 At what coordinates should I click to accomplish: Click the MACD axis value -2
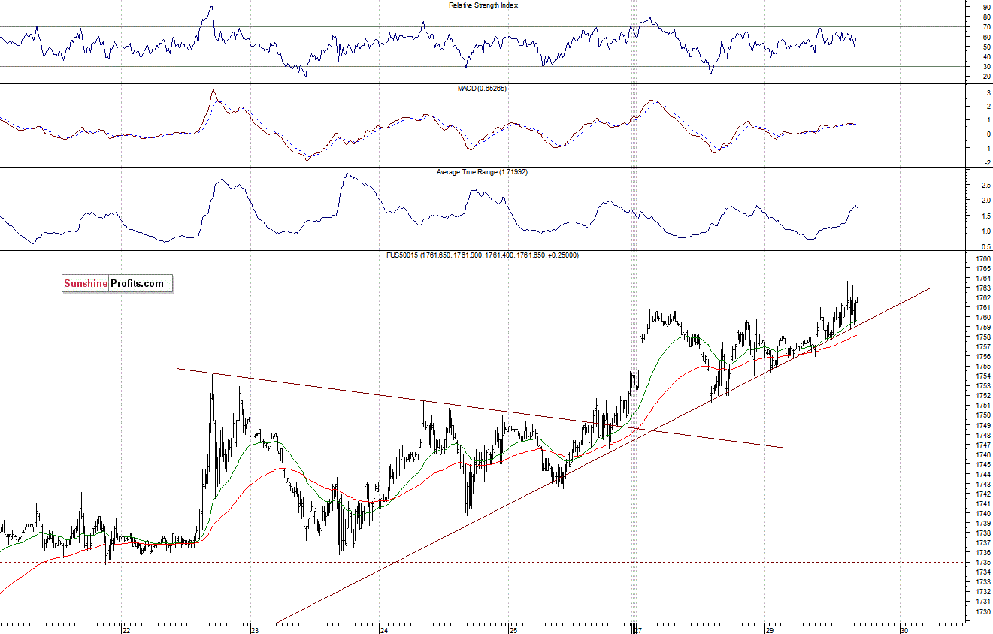click(x=986, y=162)
